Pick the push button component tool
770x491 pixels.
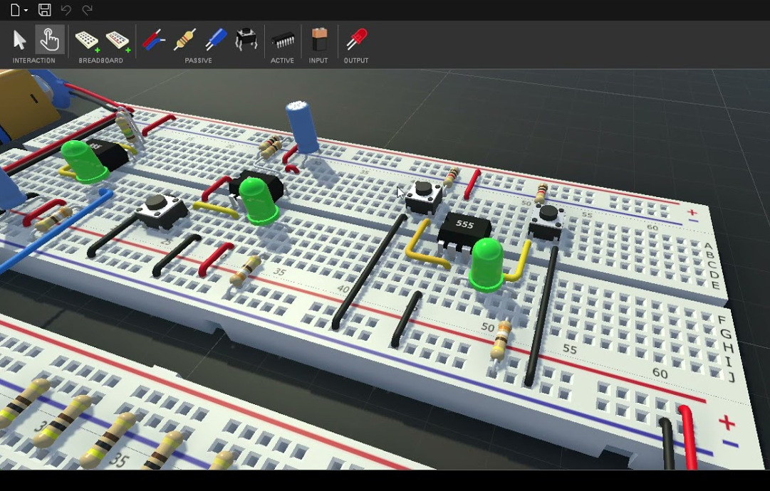tap(246, 40)
